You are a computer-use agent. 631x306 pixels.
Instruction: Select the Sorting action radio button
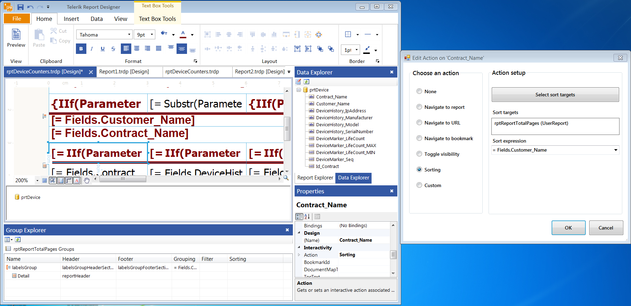point(419,170)
